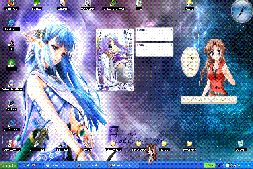Open the yellow pyramid shortcut in the top row
This screenshot has width=253, height=169.
(189, 5)
